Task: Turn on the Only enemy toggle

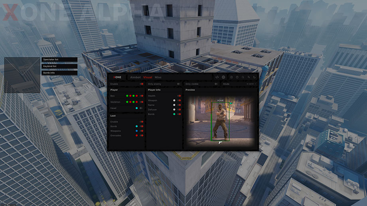Action: tap(178, 84)
